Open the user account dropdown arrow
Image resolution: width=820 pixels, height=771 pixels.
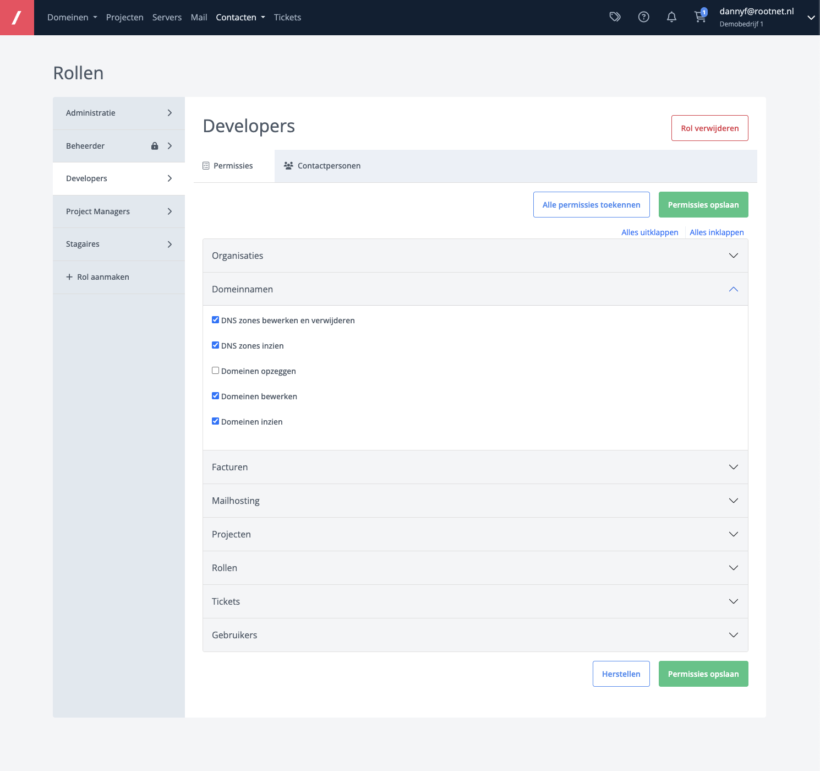(x=811, y=18)
